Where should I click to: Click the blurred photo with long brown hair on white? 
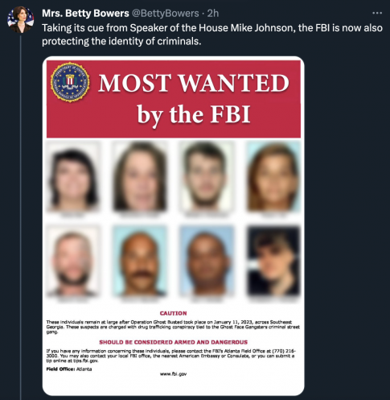[139, 176]
